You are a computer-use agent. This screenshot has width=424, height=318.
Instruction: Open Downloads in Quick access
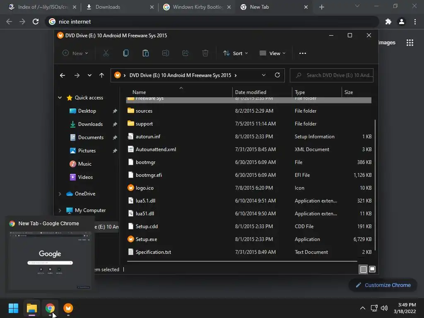(x=90, y=124)
